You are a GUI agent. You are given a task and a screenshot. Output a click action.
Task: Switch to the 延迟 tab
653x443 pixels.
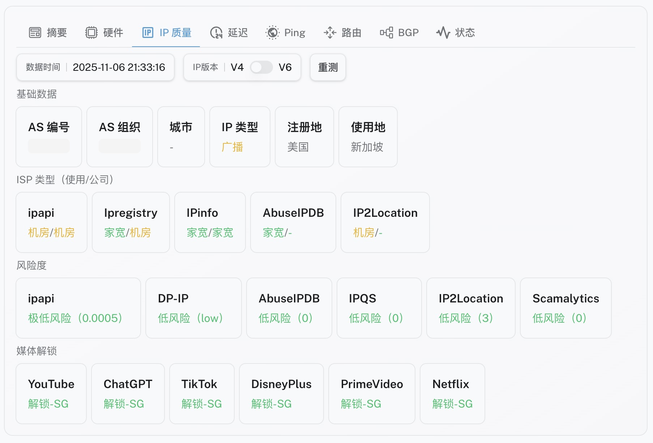(x=238, y=33)
